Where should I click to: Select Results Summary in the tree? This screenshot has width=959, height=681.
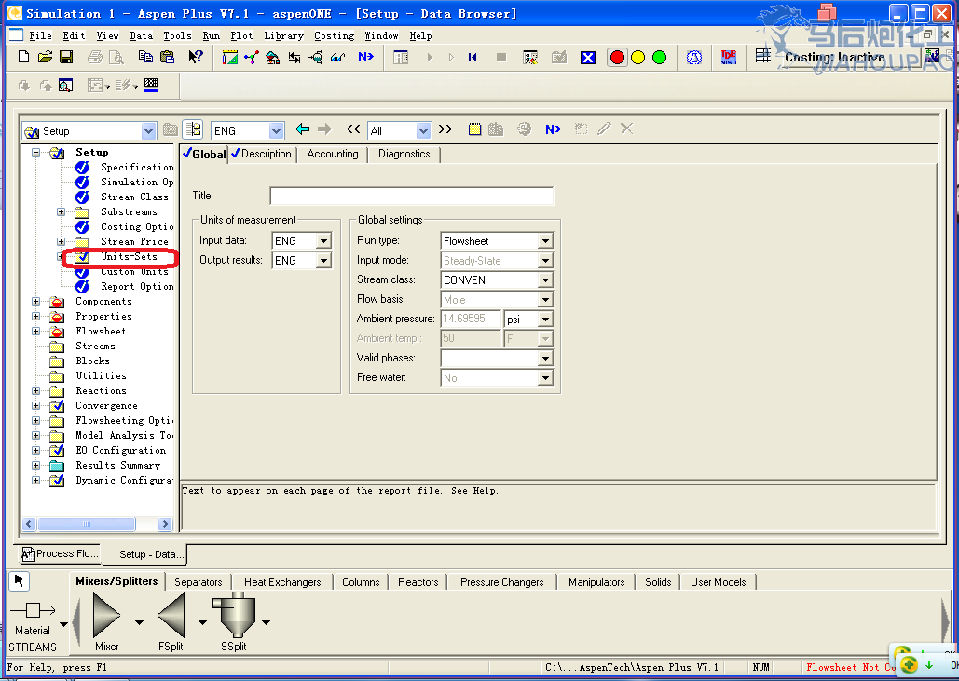[118, 465]
